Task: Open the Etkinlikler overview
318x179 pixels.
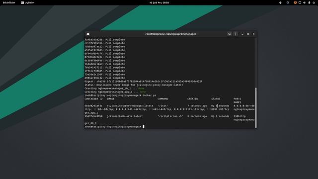Action: (9, 2)
